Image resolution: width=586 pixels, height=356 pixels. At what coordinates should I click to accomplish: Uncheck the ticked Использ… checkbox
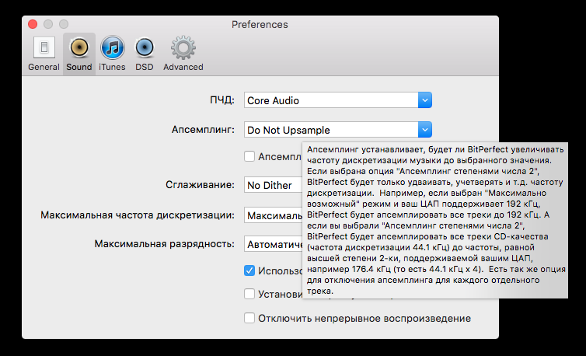coord(249,270)
